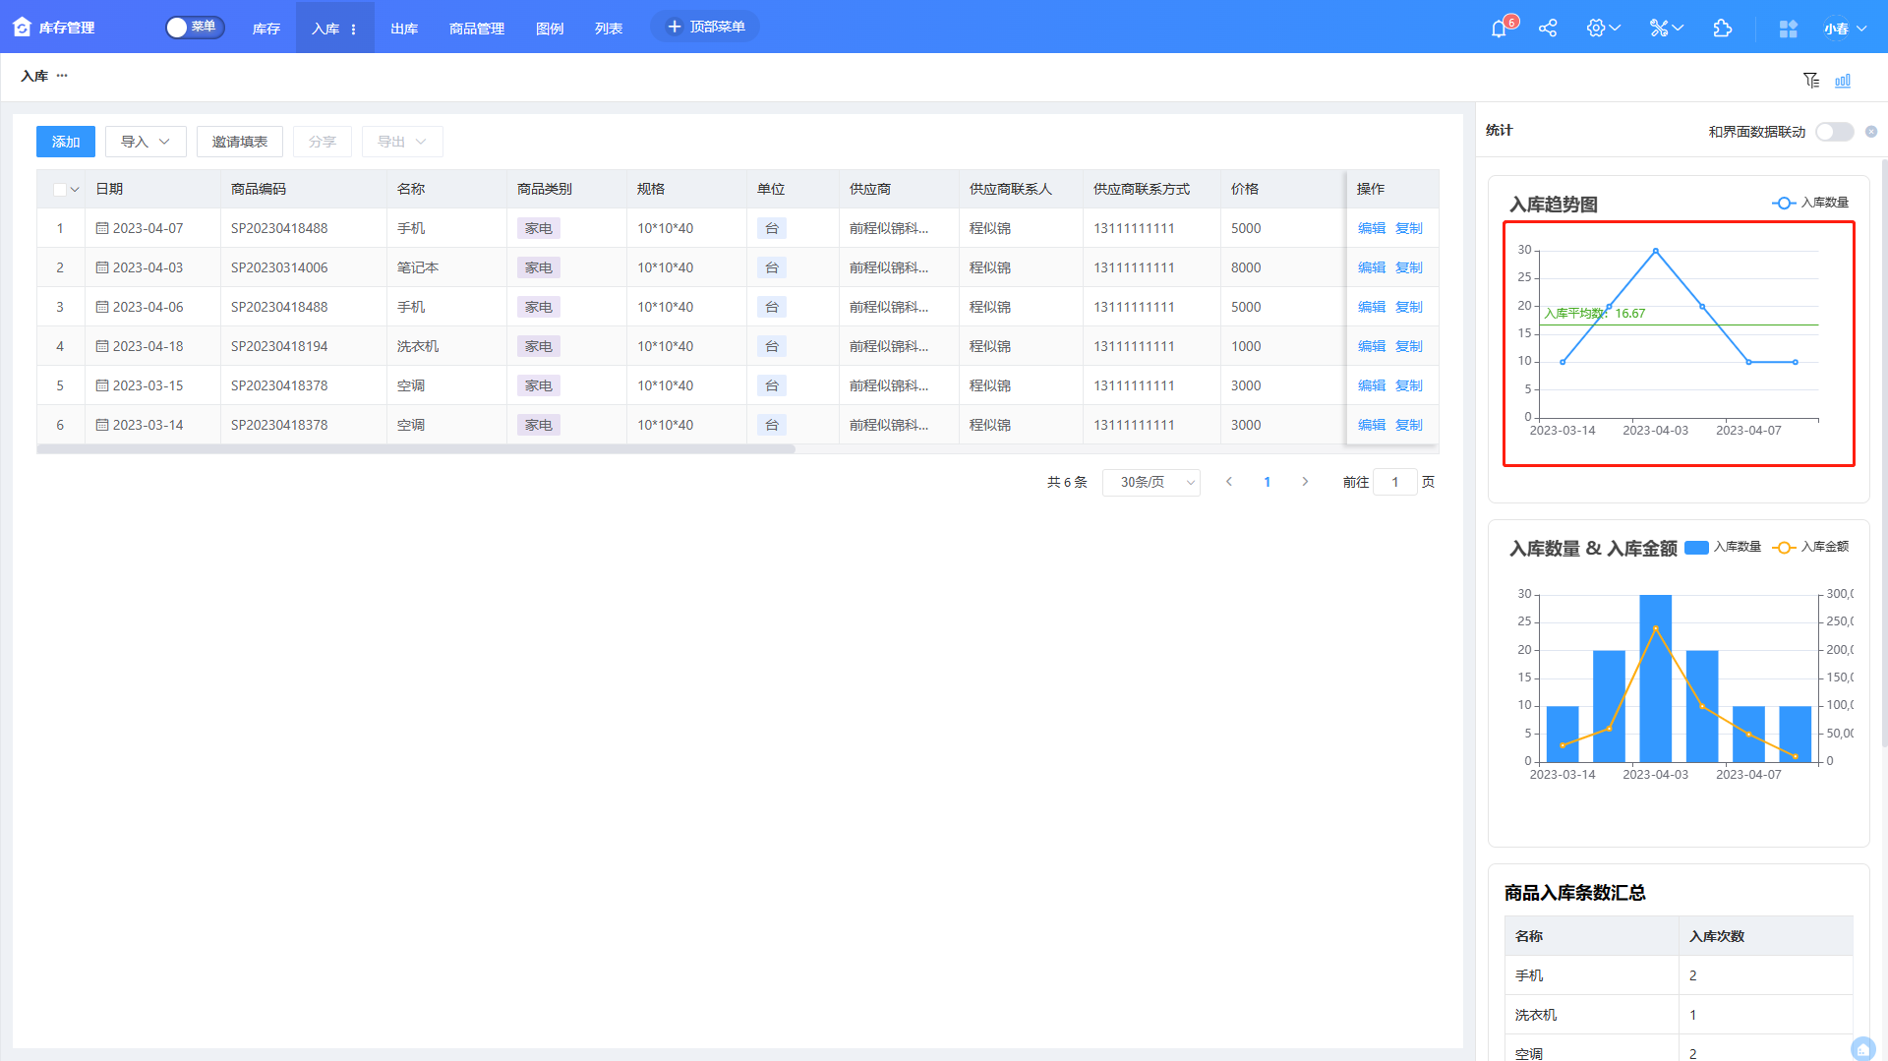Click the ellipsis next to 入库 title

click(x=62, y=76)
